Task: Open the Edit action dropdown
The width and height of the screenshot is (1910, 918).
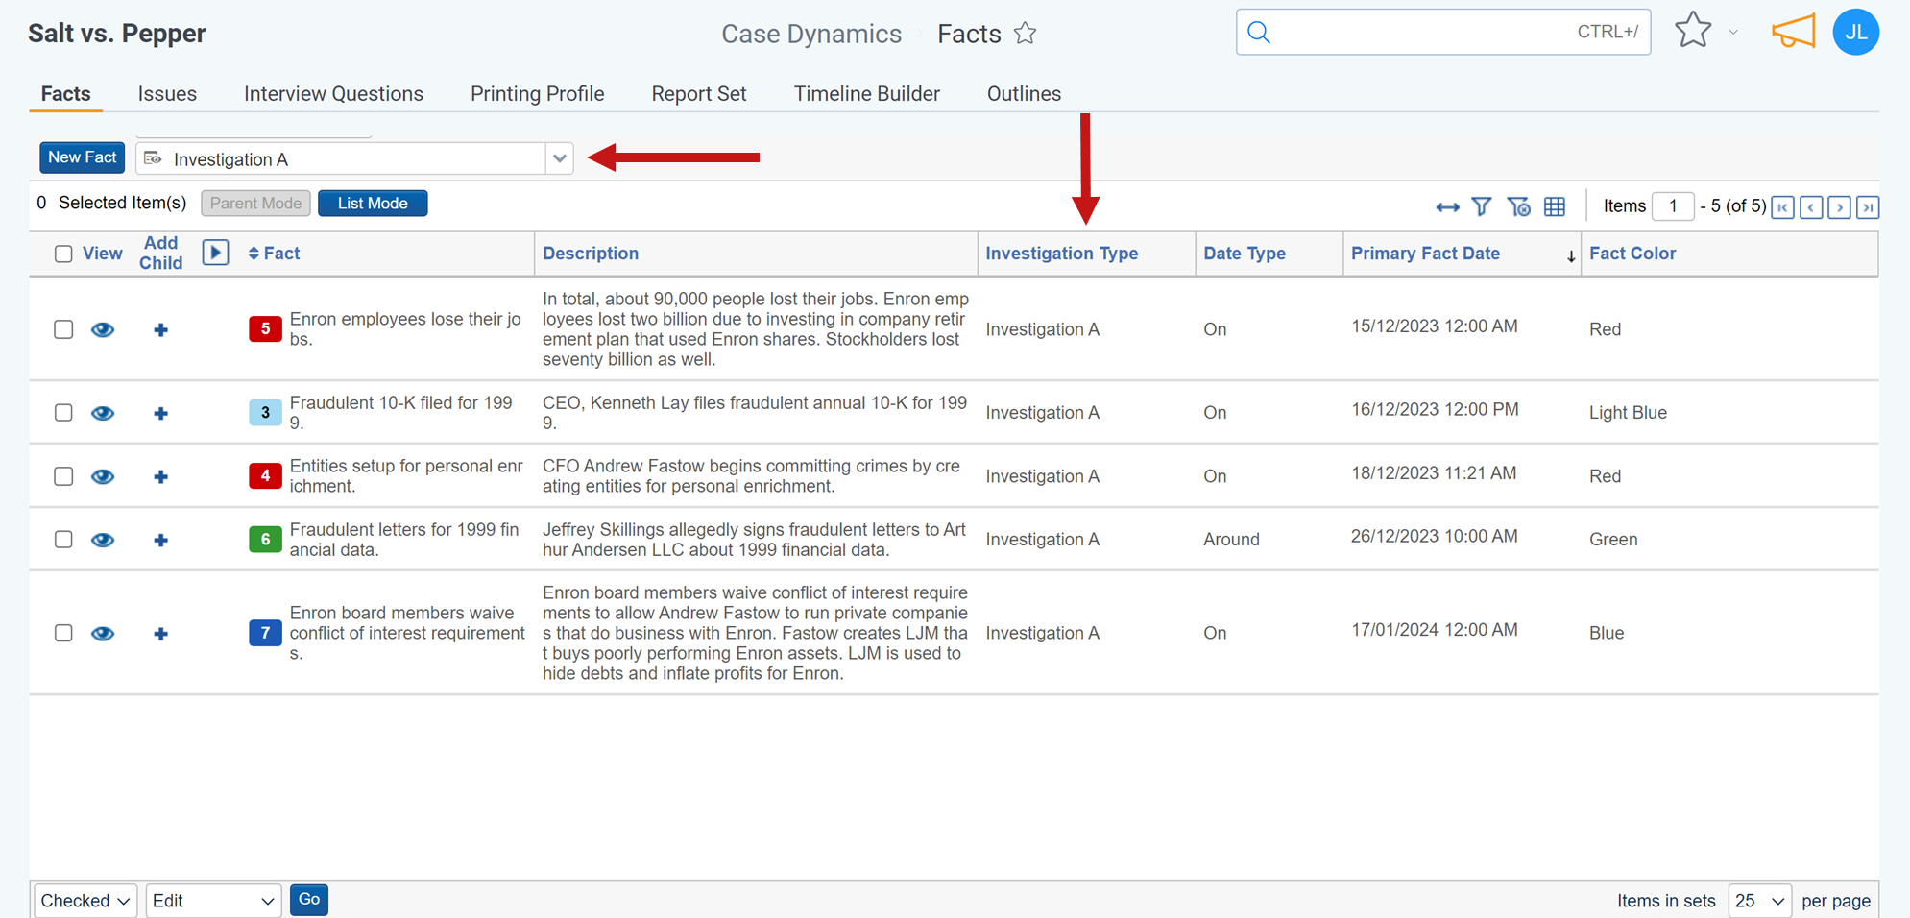Action: click(x=213, y=901)
